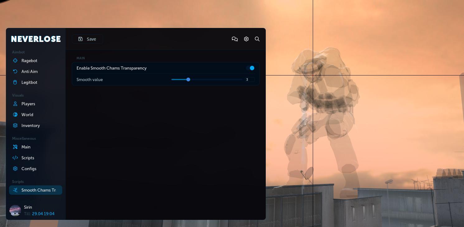
Task: Click the Players person icon
Action: click(15, 104)
